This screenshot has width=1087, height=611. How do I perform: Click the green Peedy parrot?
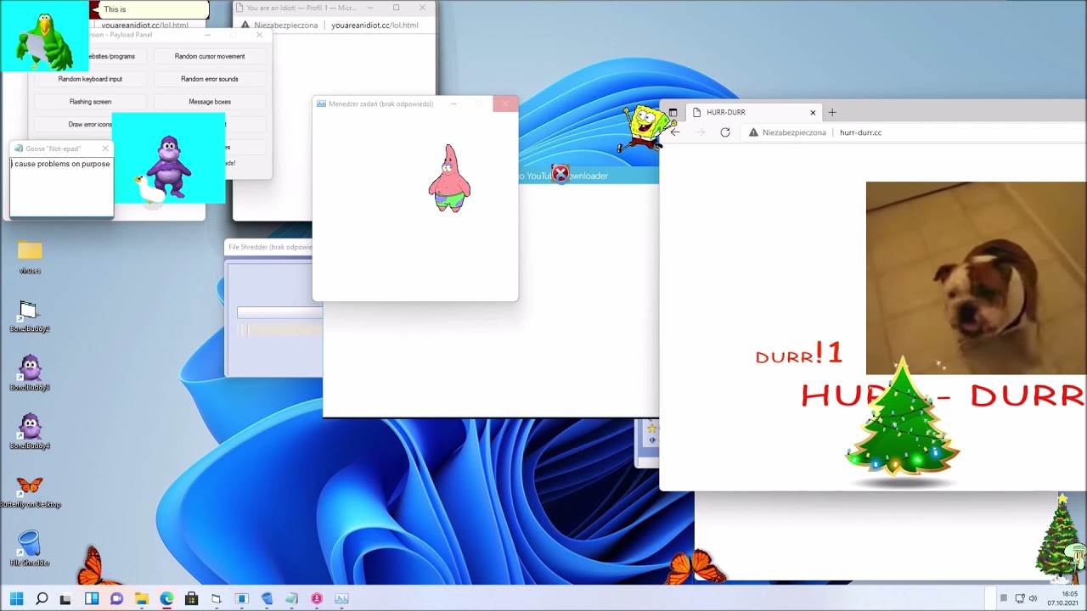pyautogui.click(x=43, y=42)
